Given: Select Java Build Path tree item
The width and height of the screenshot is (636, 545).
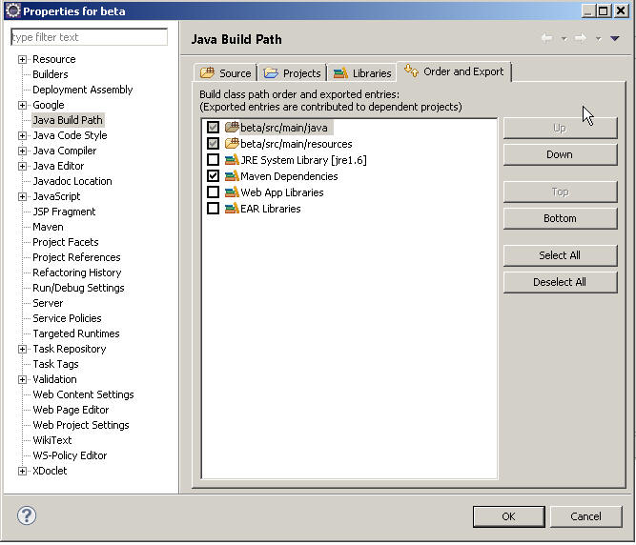Looking at the screenshot, I should click(x=68, y=120).
